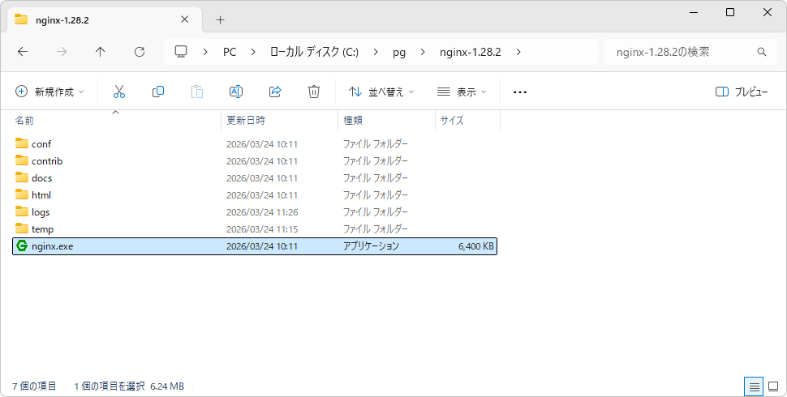Add a new tab with plus button
This screenshot has width=787, height=397.
[220, 20]
